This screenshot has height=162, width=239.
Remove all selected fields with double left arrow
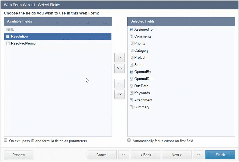[x=119, y=94]
